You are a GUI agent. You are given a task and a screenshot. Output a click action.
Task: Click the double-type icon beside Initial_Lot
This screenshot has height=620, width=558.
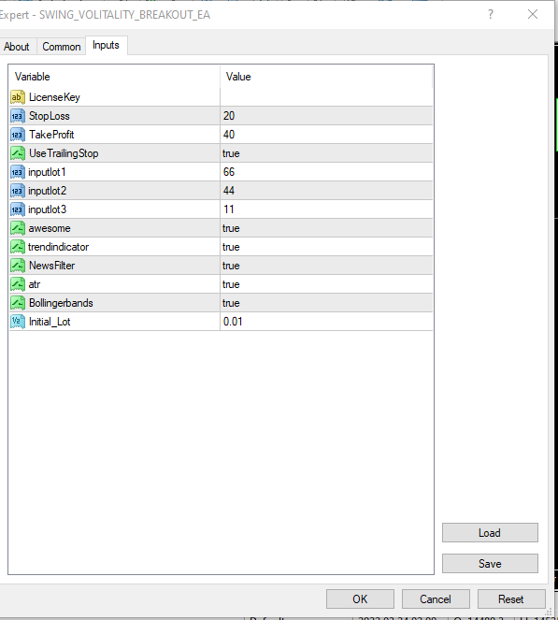point(18,322)
